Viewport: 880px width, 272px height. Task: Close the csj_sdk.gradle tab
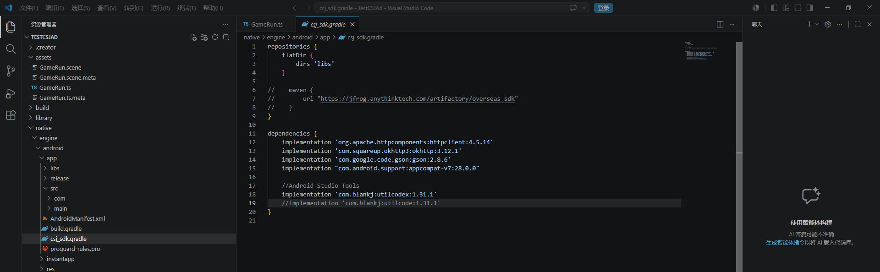(x=352, y=24)
